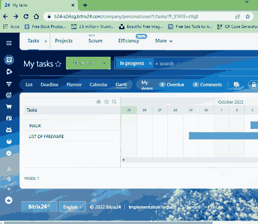Open the workgroups circles icon in sidebar

pyautogui.click(x=9, y=72)
